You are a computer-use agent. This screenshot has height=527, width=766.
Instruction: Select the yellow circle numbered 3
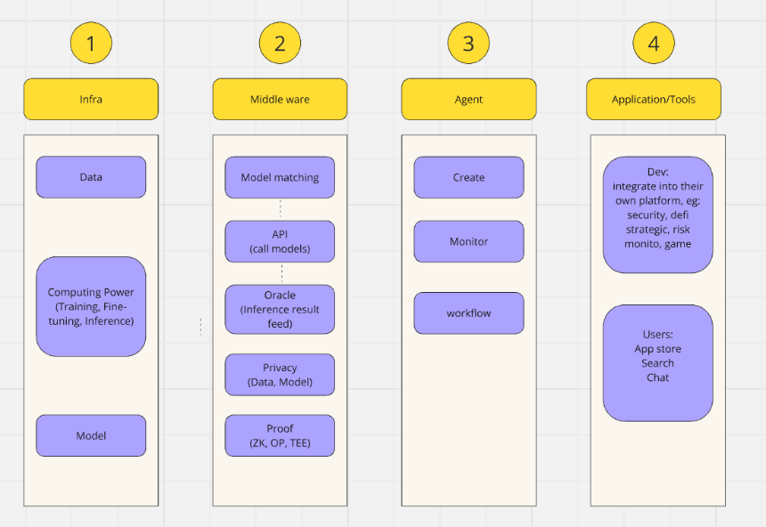point(469,43)
